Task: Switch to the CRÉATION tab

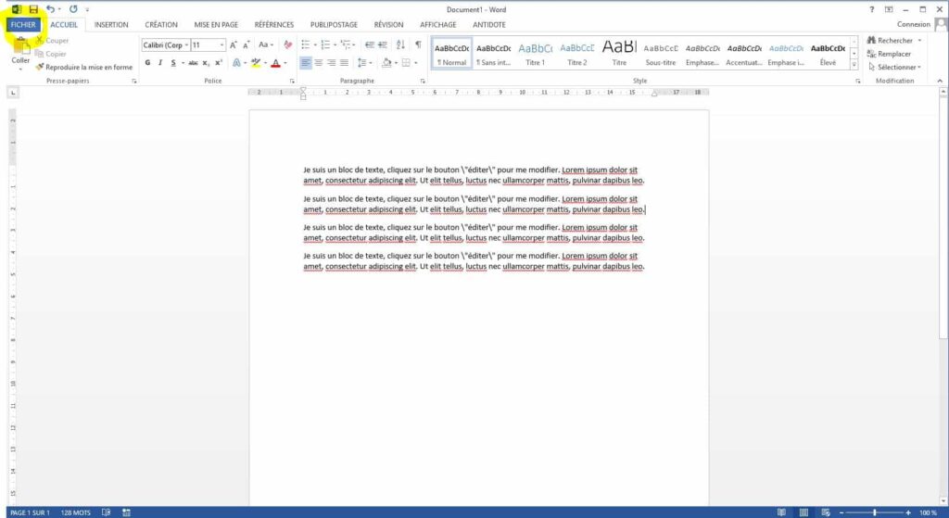Action: (161, 25)
